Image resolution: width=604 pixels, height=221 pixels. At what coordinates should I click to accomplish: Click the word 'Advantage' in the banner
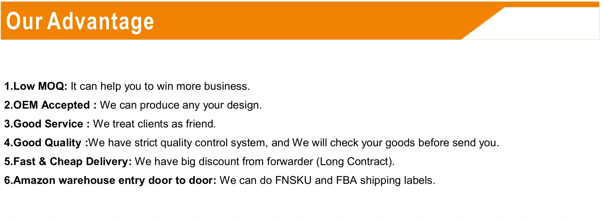click(101, 22)
